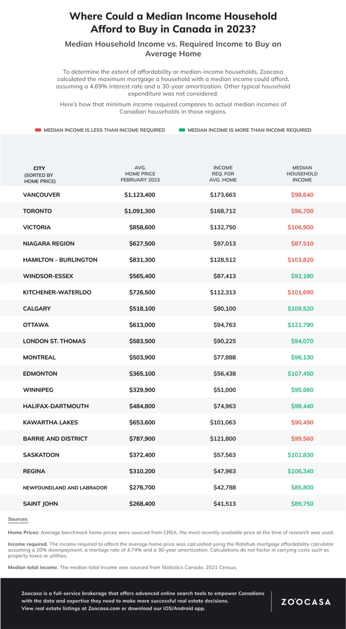Click the VANCOUVER city name

[41, 195]
